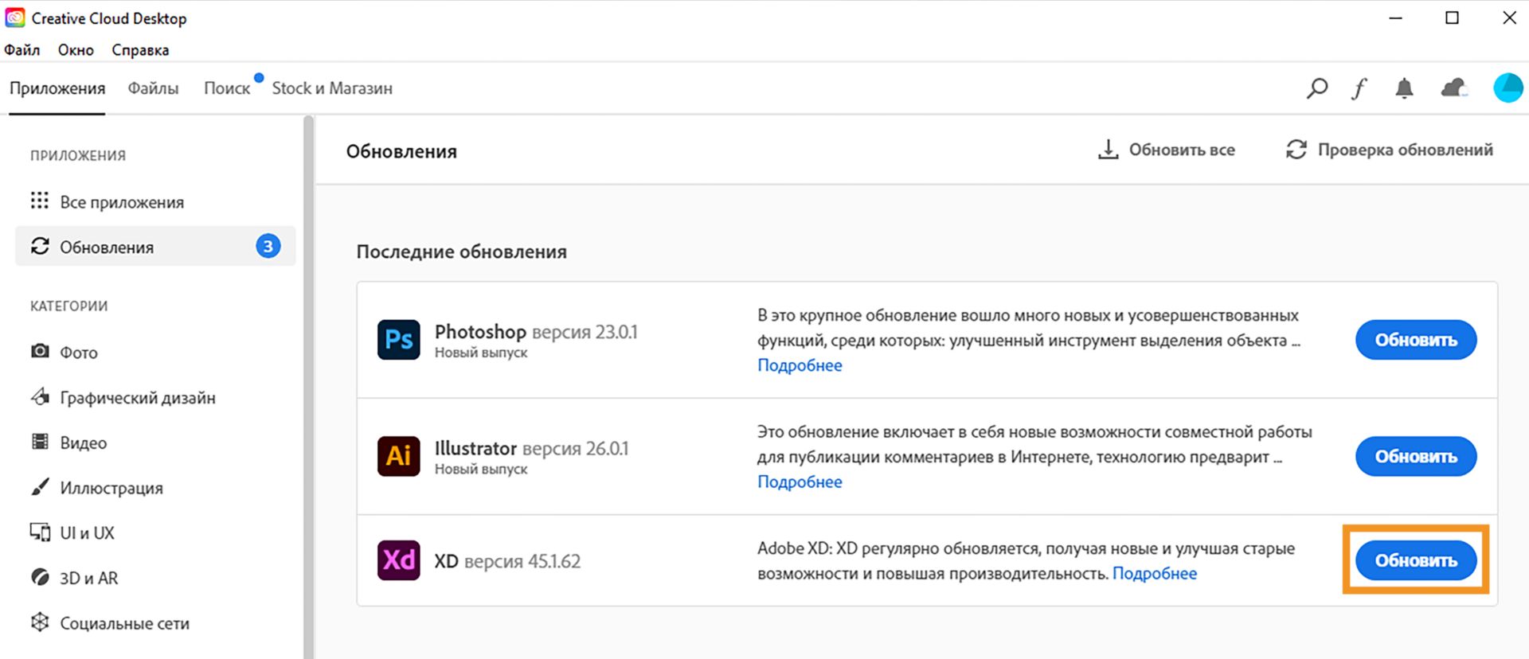The image size is (1529, 659).
Task: Click Illustrator версия 26.0.1 title
Action: (531, 448)
